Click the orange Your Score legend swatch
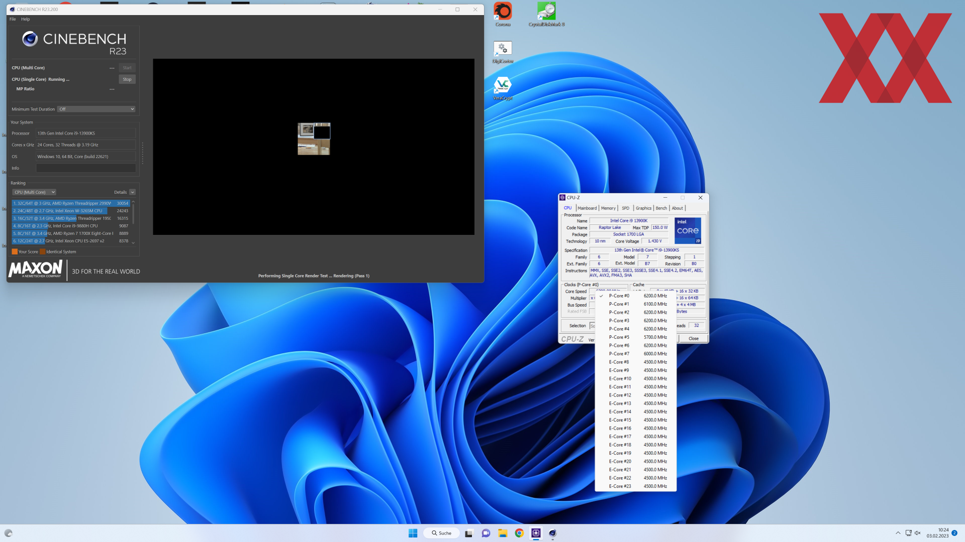 point(15,252)
